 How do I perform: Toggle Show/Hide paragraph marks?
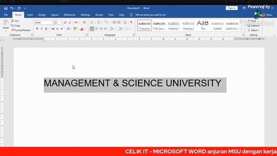[x=131, y=23]
